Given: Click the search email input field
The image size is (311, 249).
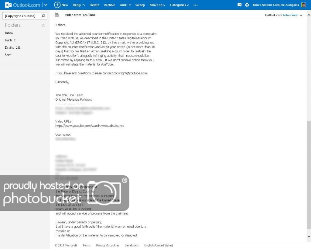Looking at the screenshot, I should (22, 16).
